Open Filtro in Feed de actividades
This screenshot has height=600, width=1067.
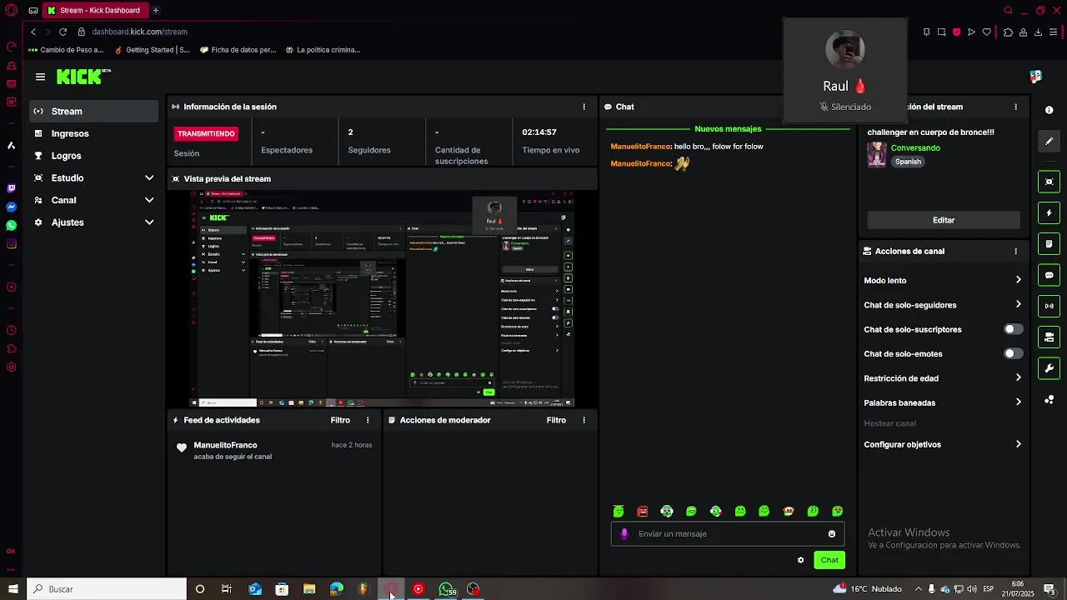tap(340, 420)
